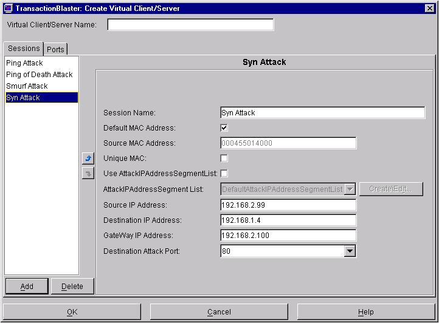Select Ping Attack in session list
This screenshot has height=323, width=439.
point(41,63)
